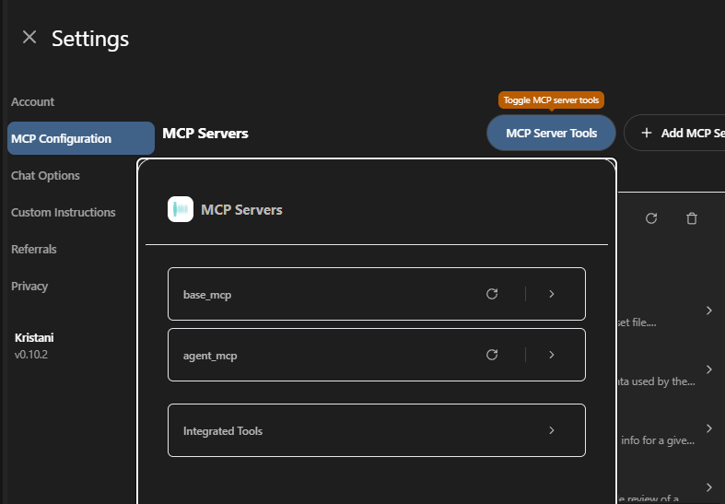The width and height of the screenshot is (725, 504).
Task: Select Referrals in the sidebar
Action: click(34, 249)
